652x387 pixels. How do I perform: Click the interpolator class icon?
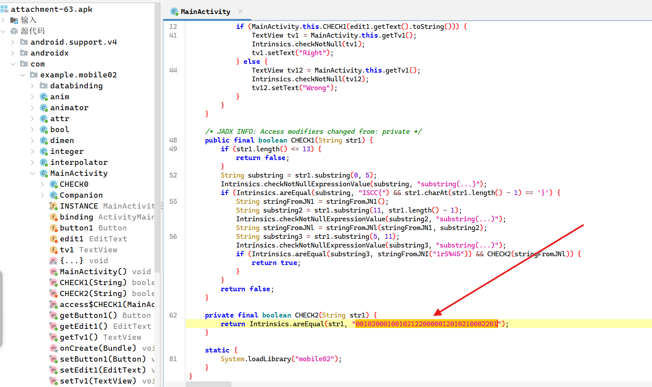tap(44, 162)
